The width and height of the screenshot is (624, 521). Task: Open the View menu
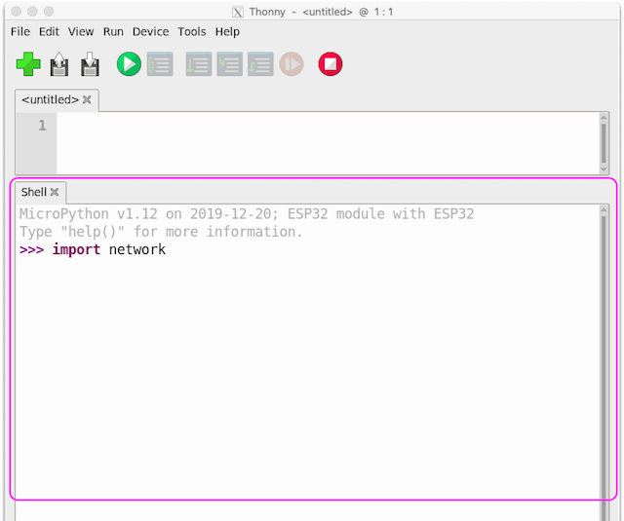[x=81, y=32]
